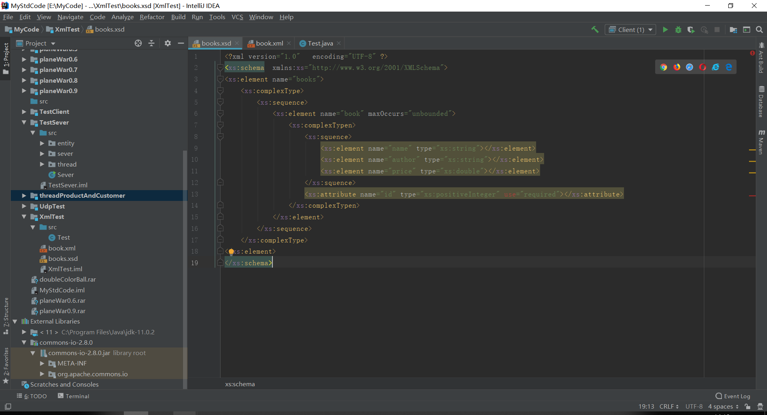Open the Navigate menu
The width and height of the screenshot is (767, 415).
tap(70, 17)
